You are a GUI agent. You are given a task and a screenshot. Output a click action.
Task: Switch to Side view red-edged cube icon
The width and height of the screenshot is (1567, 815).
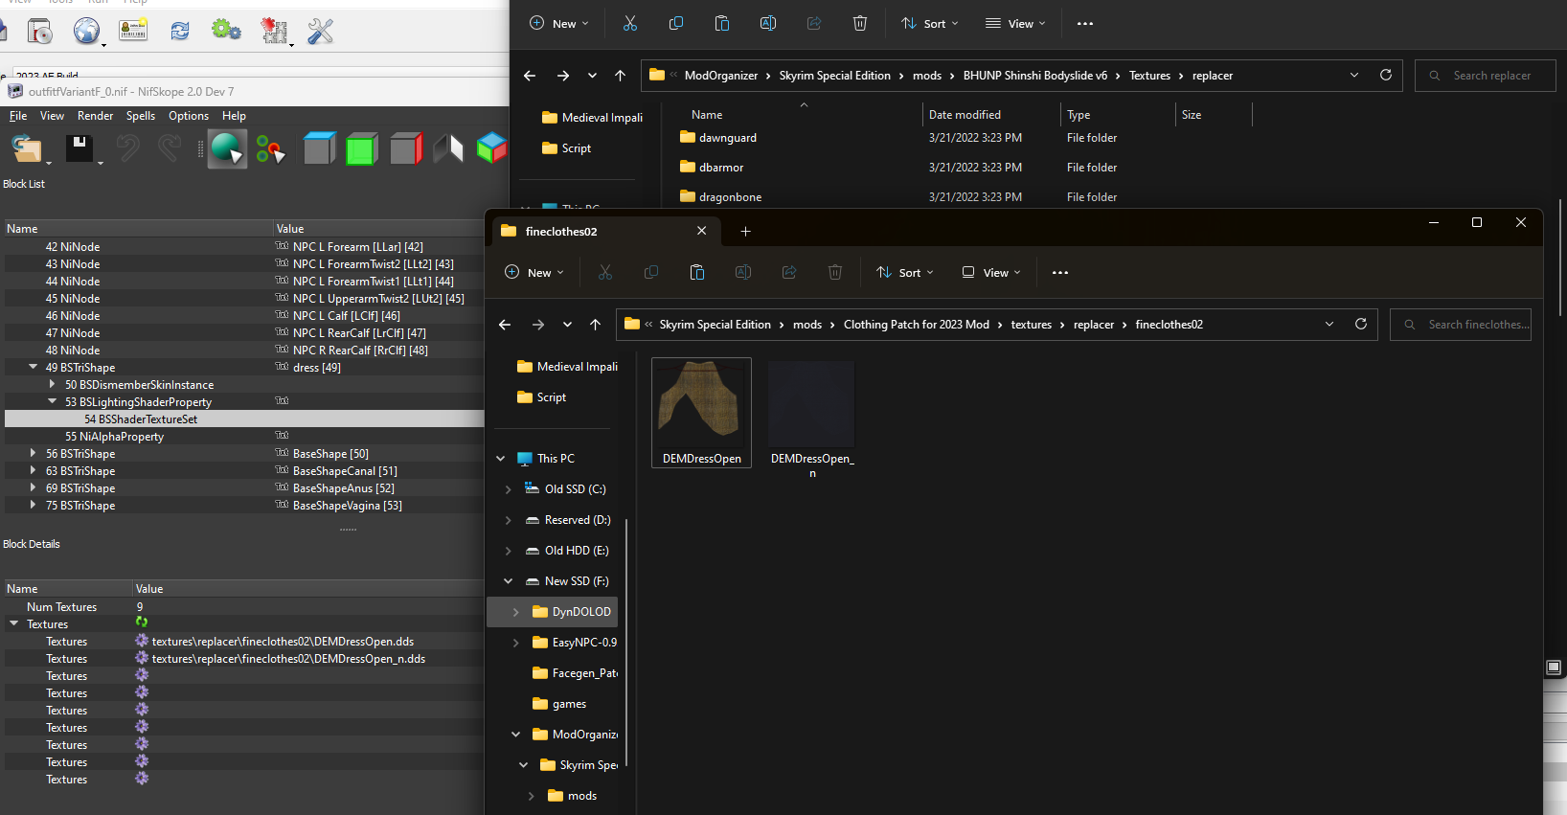pyautogui.click(x=406, y=148)
